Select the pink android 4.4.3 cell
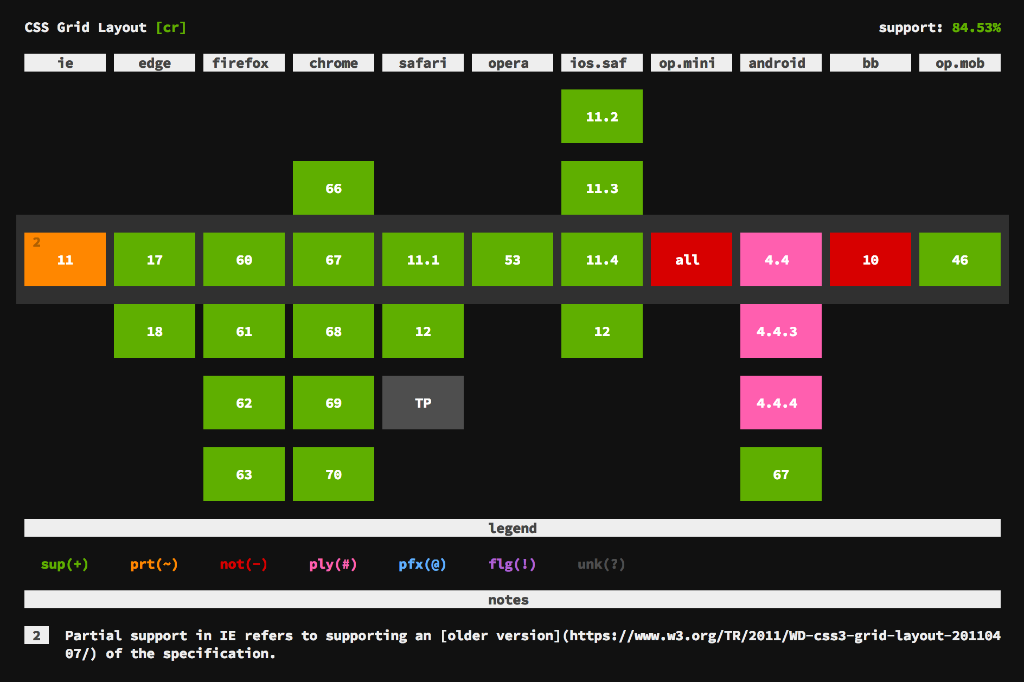Image resolution: width=1024 pixels, height=682 pixels. pos(781,331)
